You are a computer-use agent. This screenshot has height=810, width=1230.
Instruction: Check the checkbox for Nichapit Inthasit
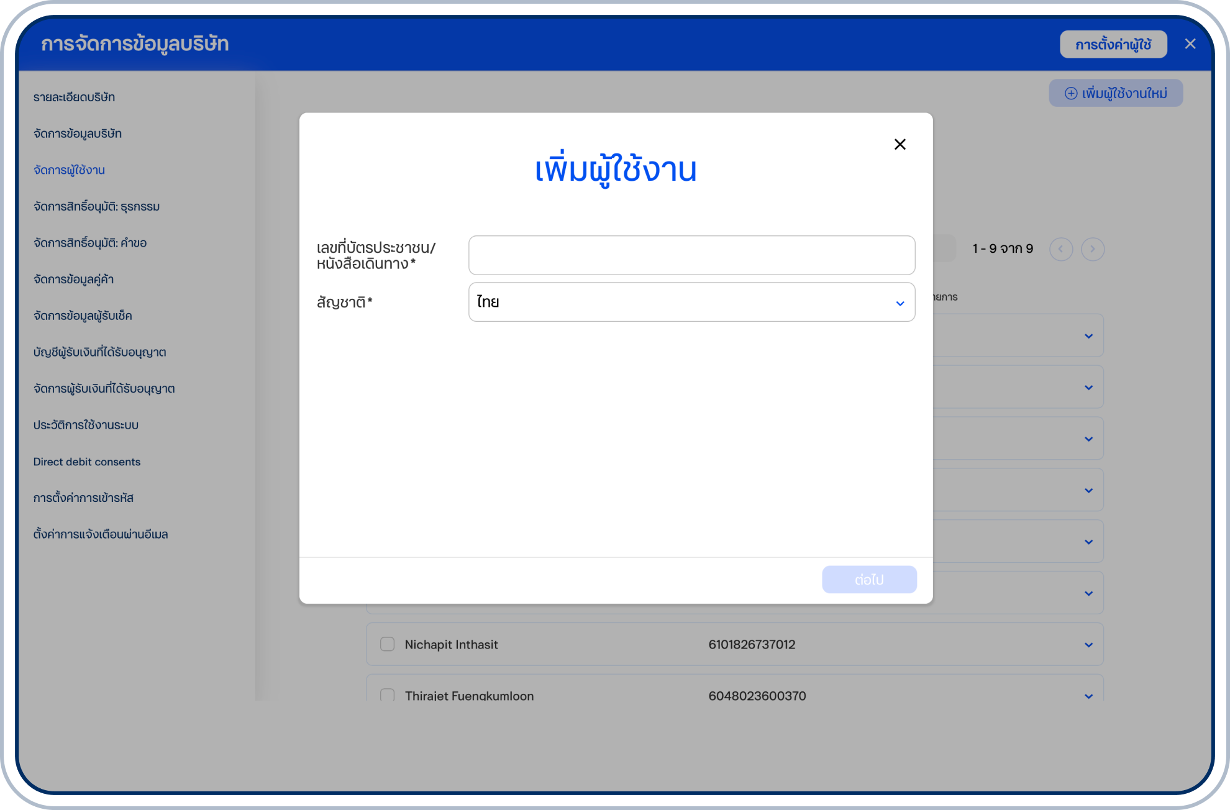[387, 644]
